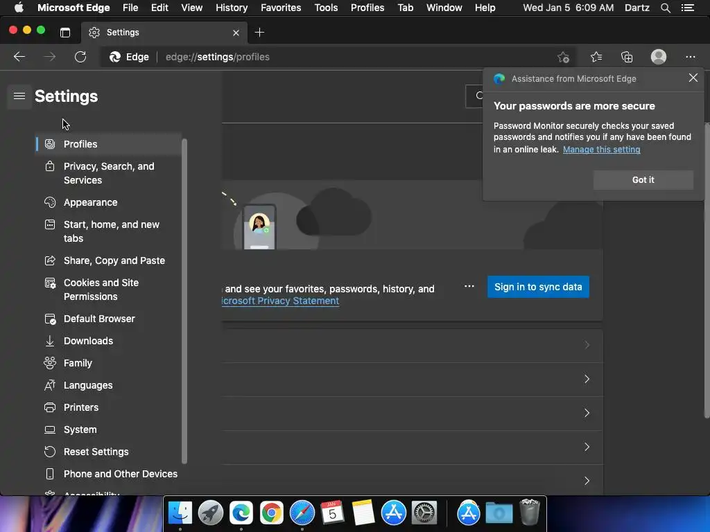The height and width of the screenshot is (532, 710).
Task: Open Languages settings
Action: (x=109, y=385)
